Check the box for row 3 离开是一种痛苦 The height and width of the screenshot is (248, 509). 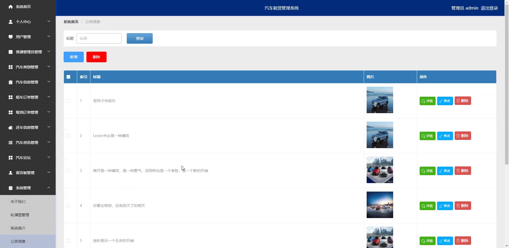click(x=68, y=171)
